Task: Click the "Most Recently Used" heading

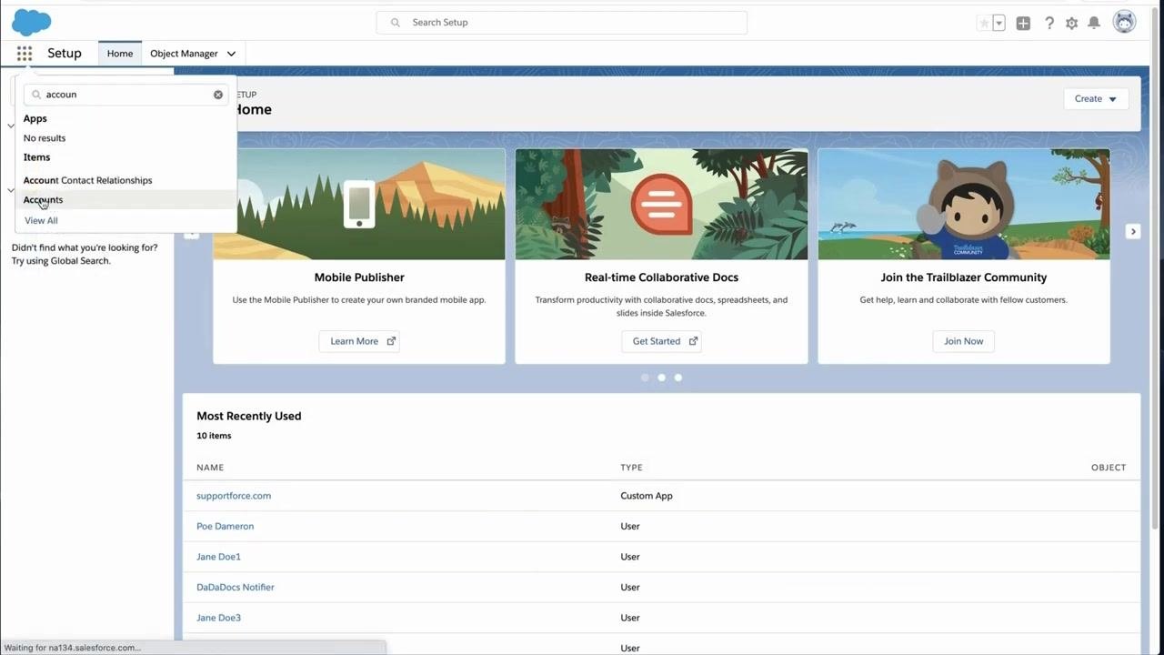Action: pos(249,416)
